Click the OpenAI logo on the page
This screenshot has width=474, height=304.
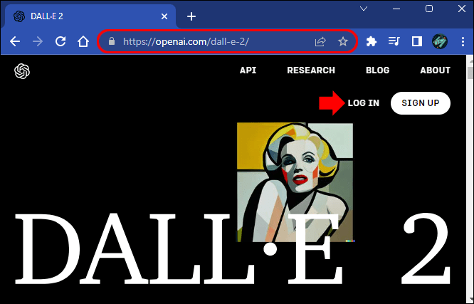coord(22,71)
